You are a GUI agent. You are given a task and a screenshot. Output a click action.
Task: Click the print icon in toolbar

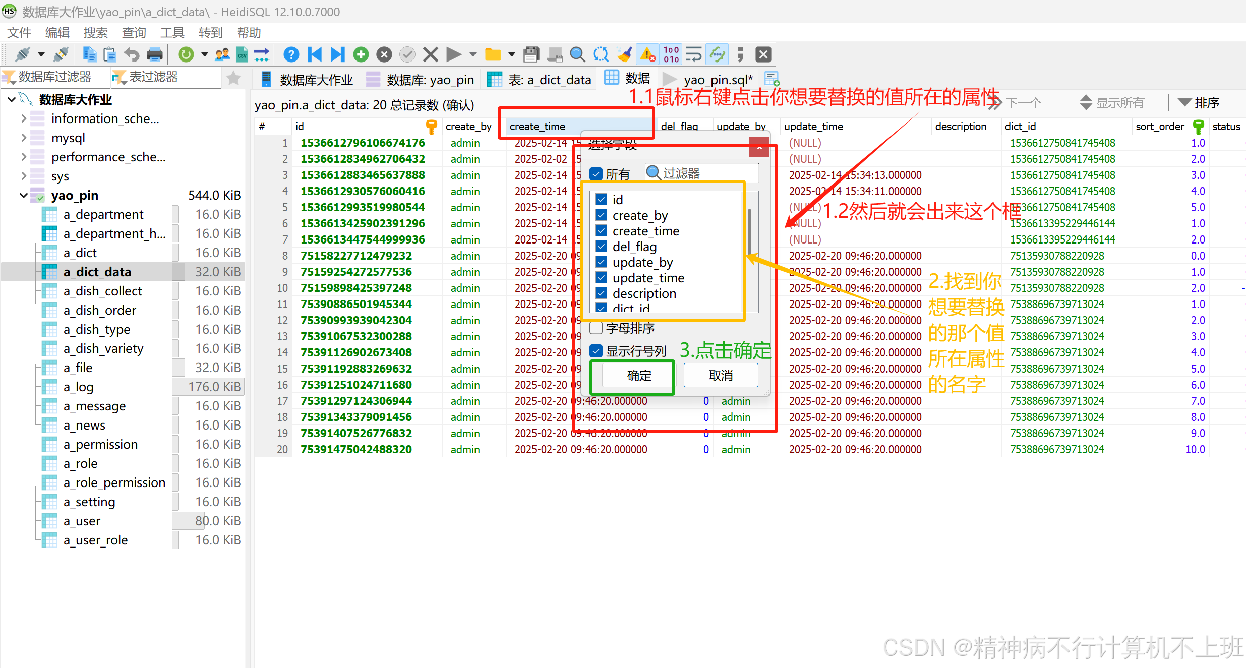tap(155, 54)
